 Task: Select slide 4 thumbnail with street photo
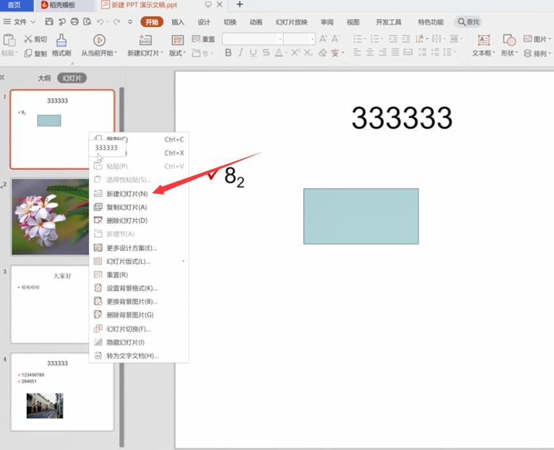coord(62,392)
